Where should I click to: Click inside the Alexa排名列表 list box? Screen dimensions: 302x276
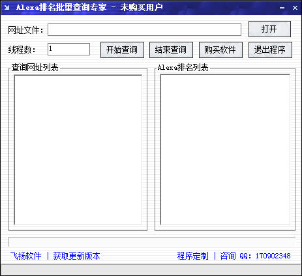click(x=225, y=149)
